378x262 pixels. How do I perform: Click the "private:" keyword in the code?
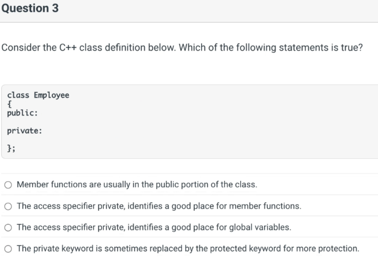click(25, 131)
